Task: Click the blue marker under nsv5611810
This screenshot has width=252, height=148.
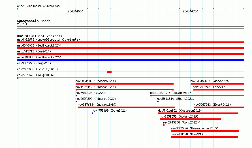Action: pos(158,101)
